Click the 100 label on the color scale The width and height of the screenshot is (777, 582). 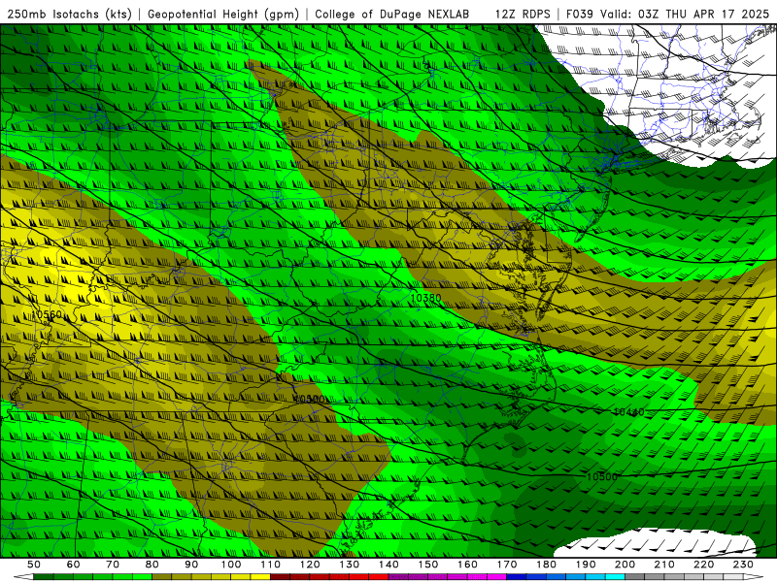tap(231, 565)
